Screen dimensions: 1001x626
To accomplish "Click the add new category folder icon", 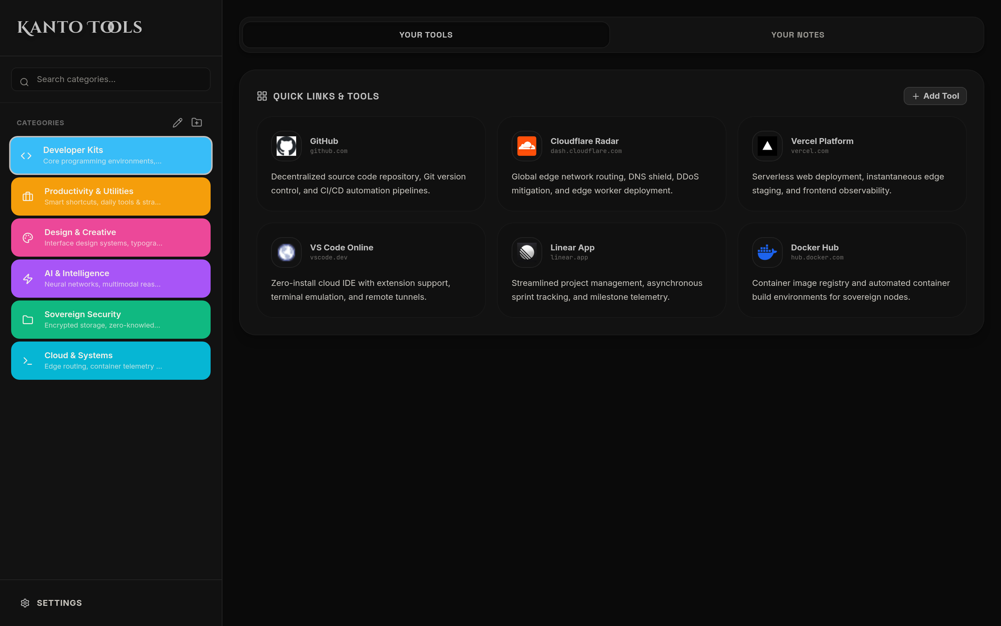I will 197,122.
